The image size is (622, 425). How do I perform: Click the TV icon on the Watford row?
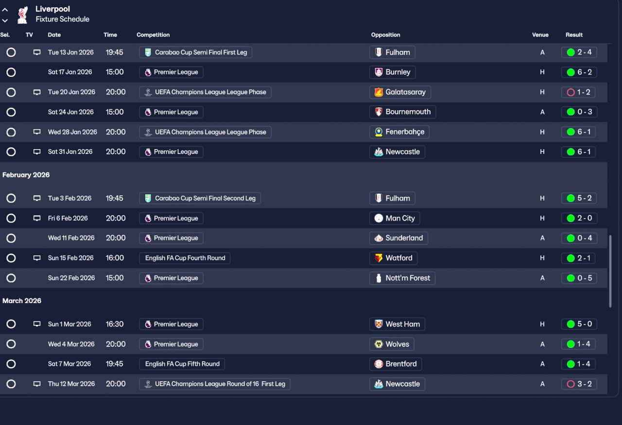coord(37,258)
